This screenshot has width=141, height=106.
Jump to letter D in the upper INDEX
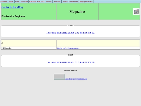pyautogui.click(x=57, y=33)
